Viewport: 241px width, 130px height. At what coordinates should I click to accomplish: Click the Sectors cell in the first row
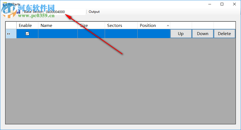[121, 34]
